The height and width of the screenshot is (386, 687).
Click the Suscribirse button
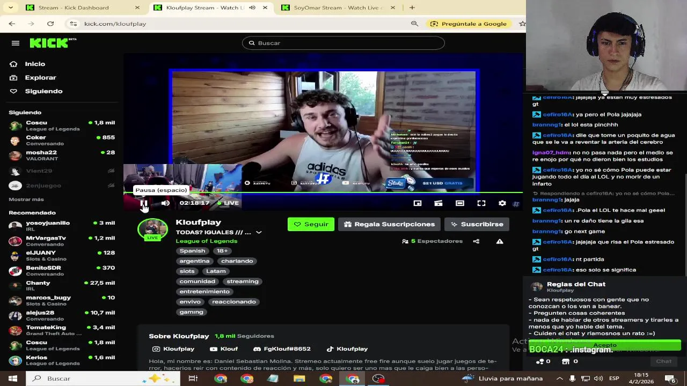tap(477, 224)
